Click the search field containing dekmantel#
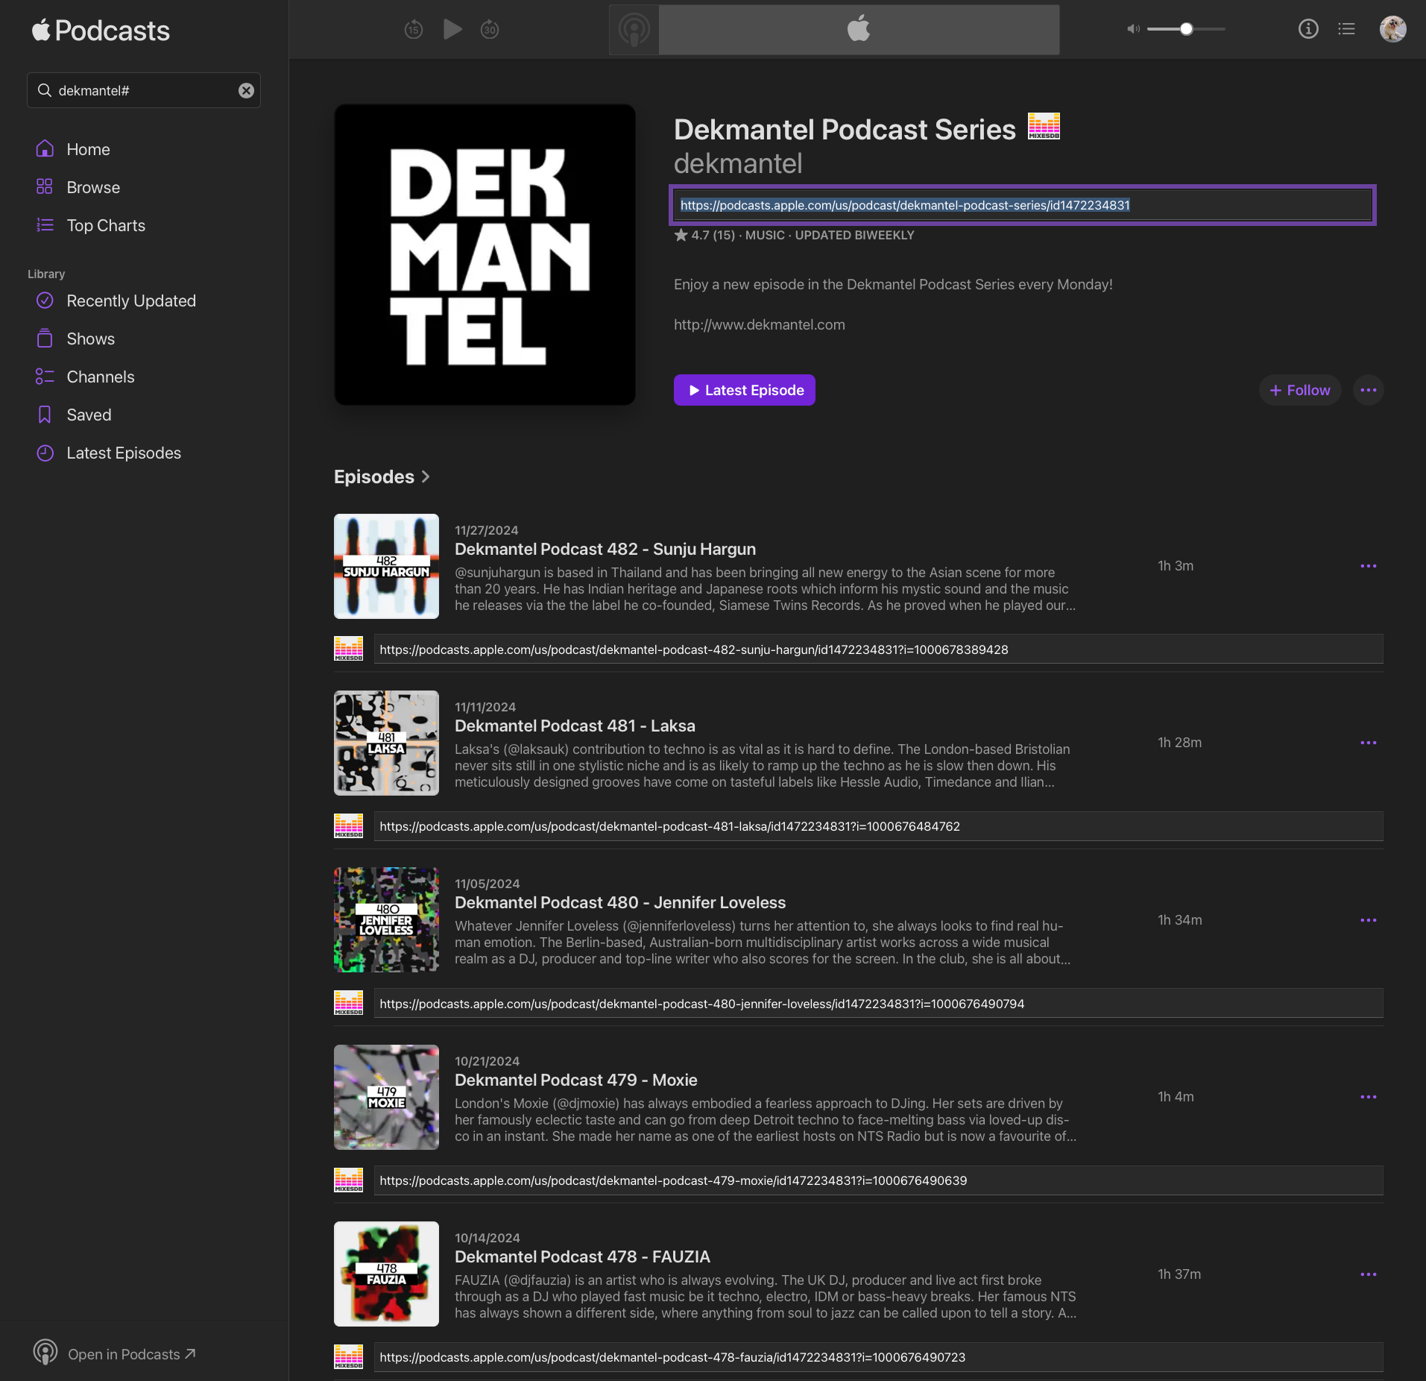 click(x=144, y=90)
